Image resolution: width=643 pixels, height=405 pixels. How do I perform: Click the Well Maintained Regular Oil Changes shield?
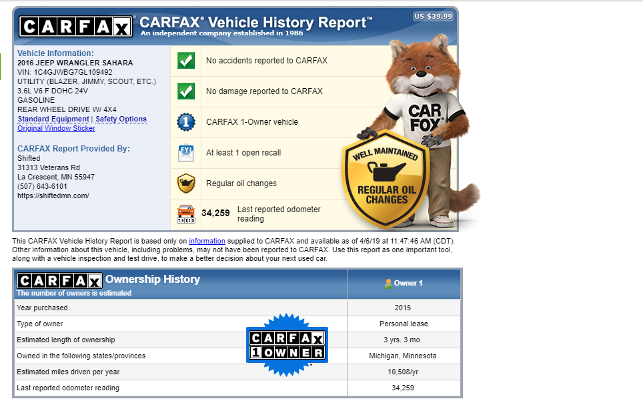tap(386, 179)
